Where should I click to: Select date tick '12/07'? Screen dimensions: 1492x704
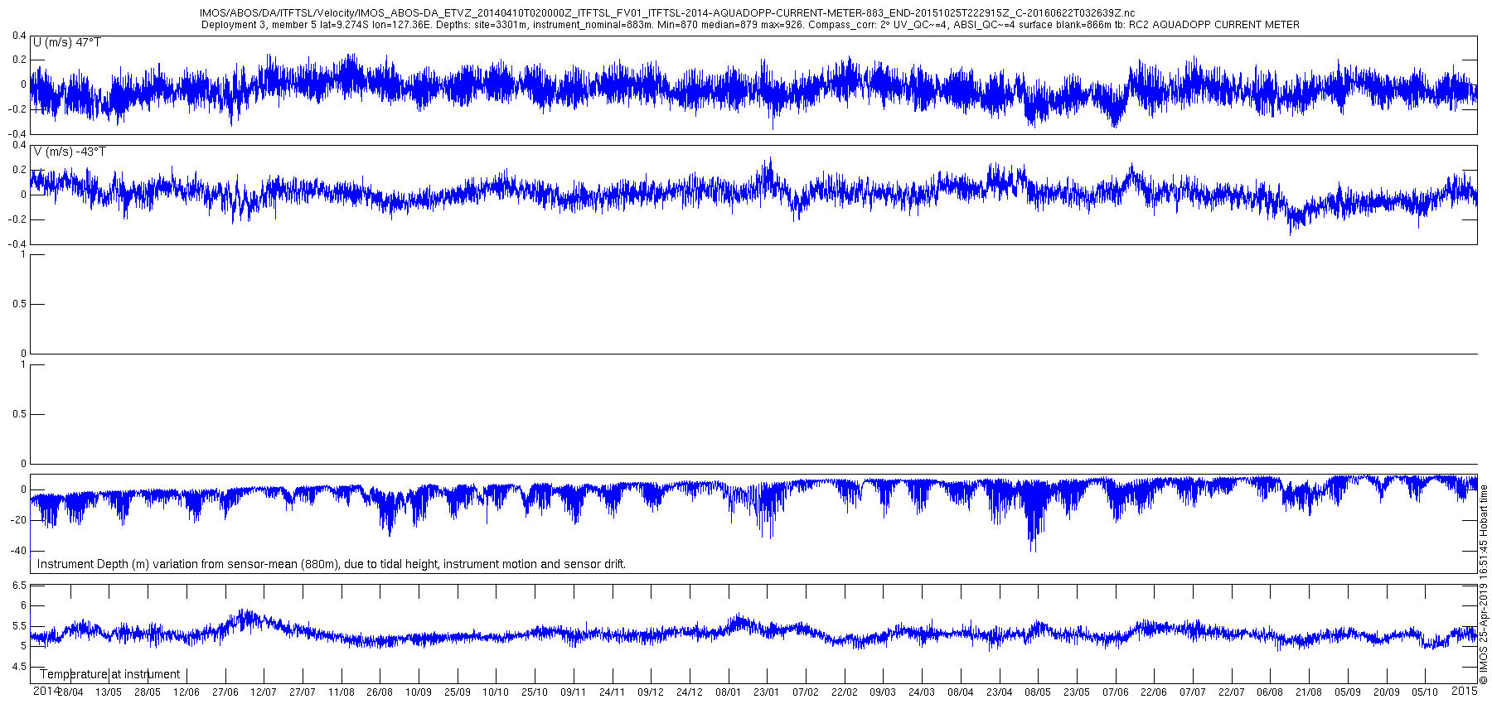(x=264, y=692)
